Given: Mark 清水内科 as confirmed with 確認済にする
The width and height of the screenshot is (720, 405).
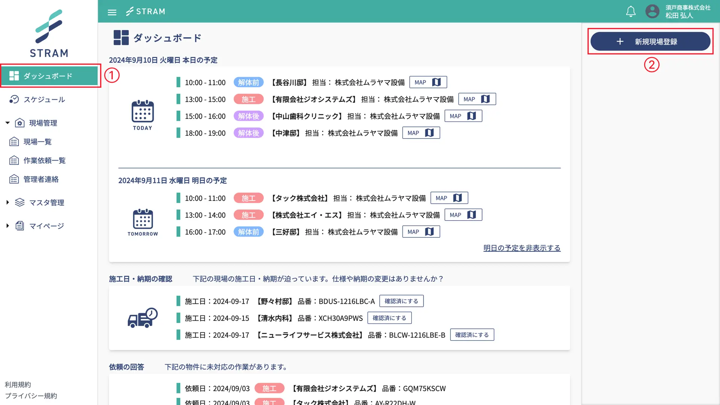Looking at the screenshot, I should (x=390, y=318).
